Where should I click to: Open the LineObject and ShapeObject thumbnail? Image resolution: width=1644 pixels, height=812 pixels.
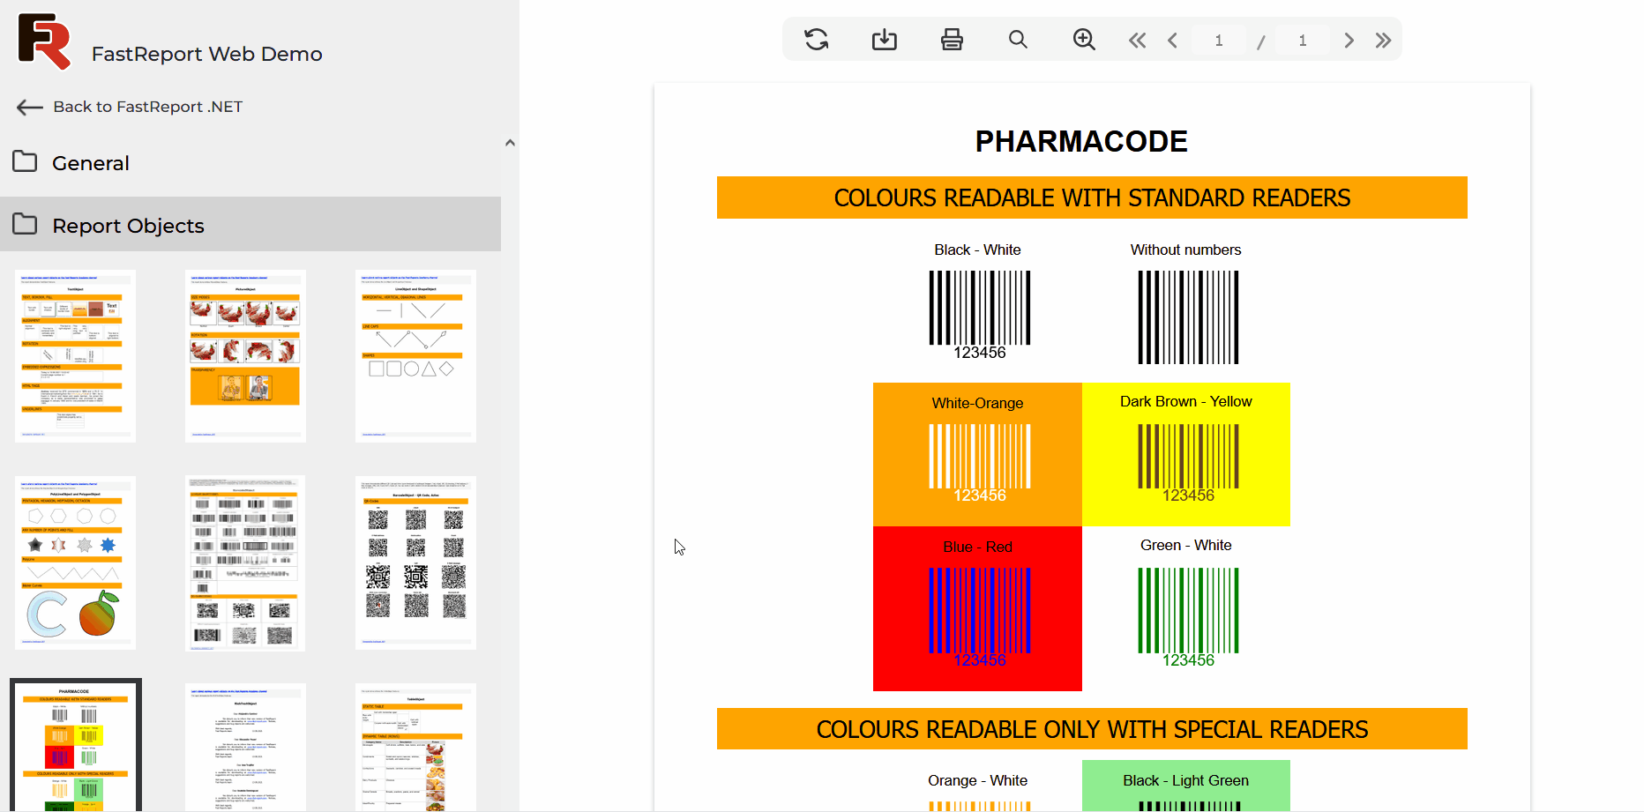415,356
